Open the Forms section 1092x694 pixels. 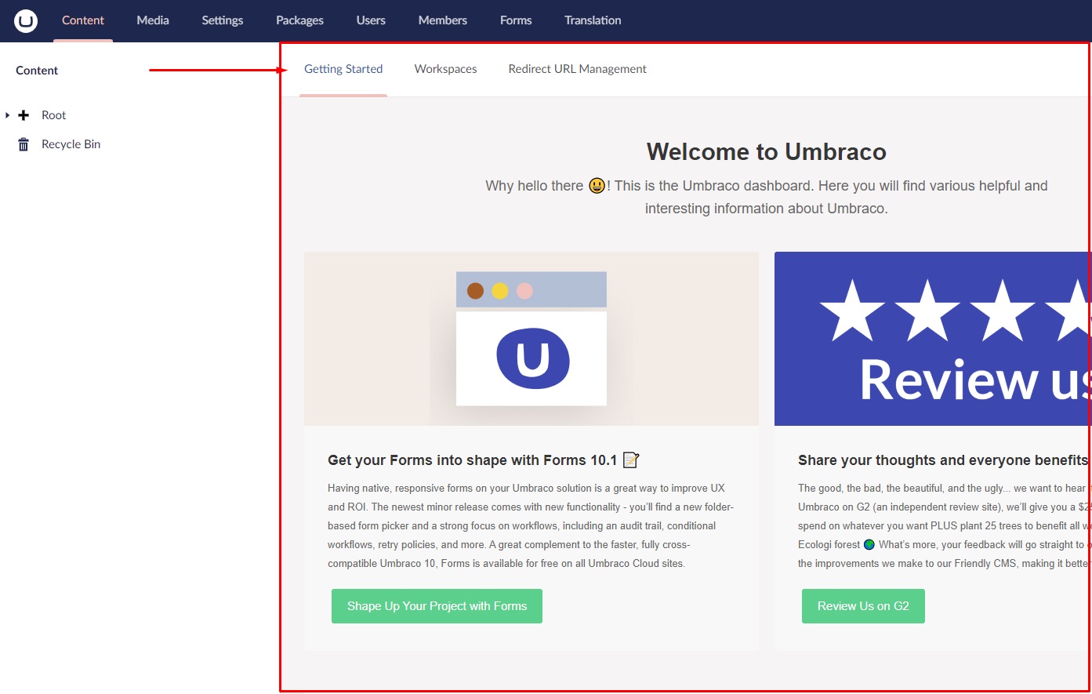[516, 20]
